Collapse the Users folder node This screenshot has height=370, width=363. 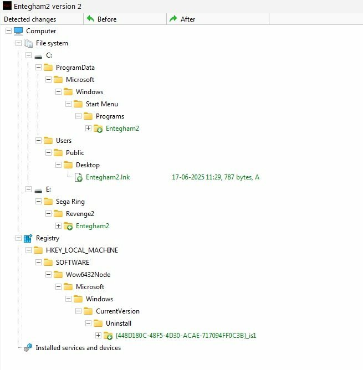(x=38, y=140)
